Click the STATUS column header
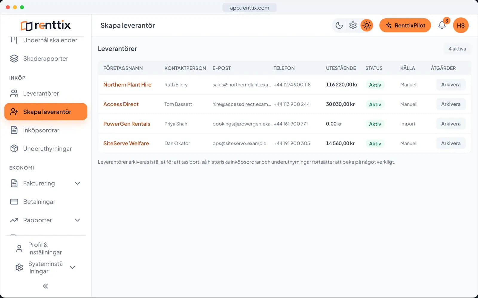This screenshot has height=298, width=478. (374, 68)
